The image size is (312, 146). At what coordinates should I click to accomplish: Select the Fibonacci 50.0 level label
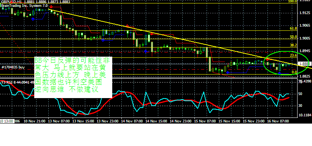[x=293, y=37]
